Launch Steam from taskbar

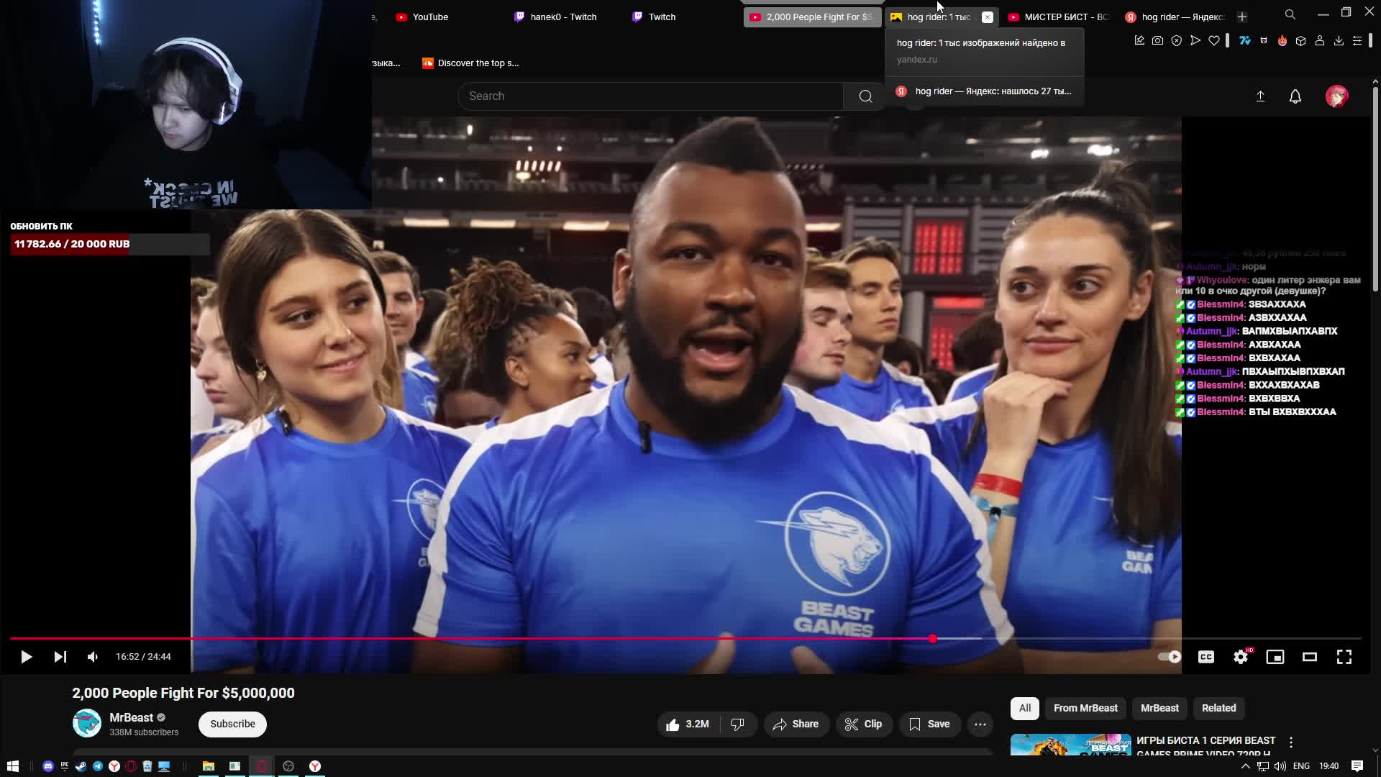click(81, 766)
